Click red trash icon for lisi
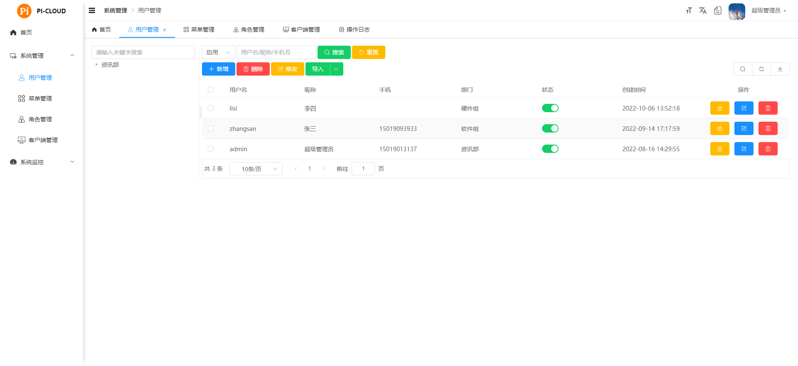798x366 pixels. 768,108
